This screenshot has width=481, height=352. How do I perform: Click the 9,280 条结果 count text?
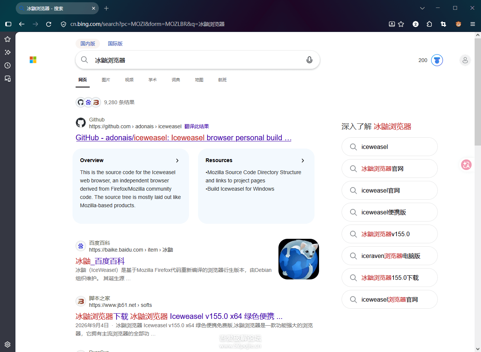click(x=119, y=102)
